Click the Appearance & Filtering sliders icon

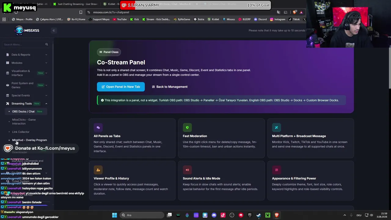coord(276,170)
